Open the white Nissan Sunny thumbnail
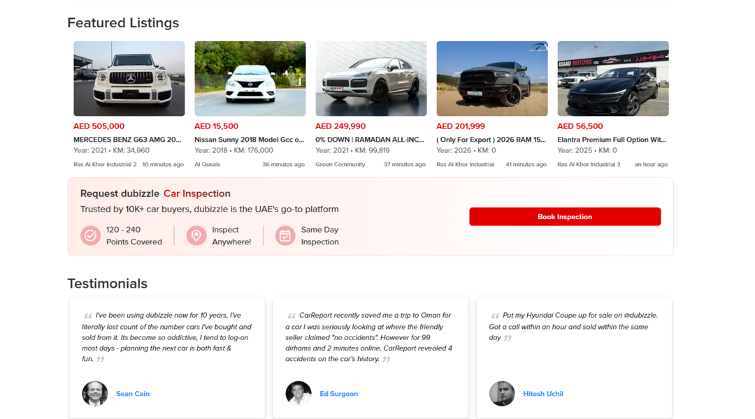 pos(250,78)
